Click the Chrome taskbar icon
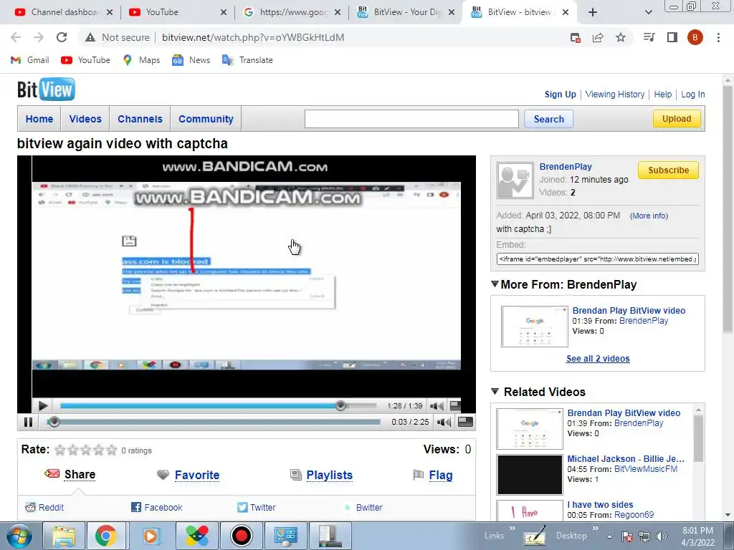 tap(106, 536)
